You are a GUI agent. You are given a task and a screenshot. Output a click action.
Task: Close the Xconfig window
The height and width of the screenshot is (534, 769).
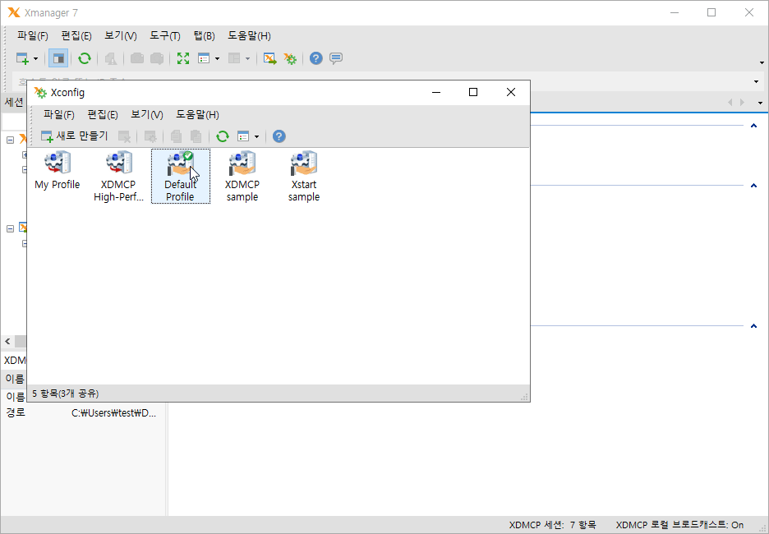pos(511,92)
